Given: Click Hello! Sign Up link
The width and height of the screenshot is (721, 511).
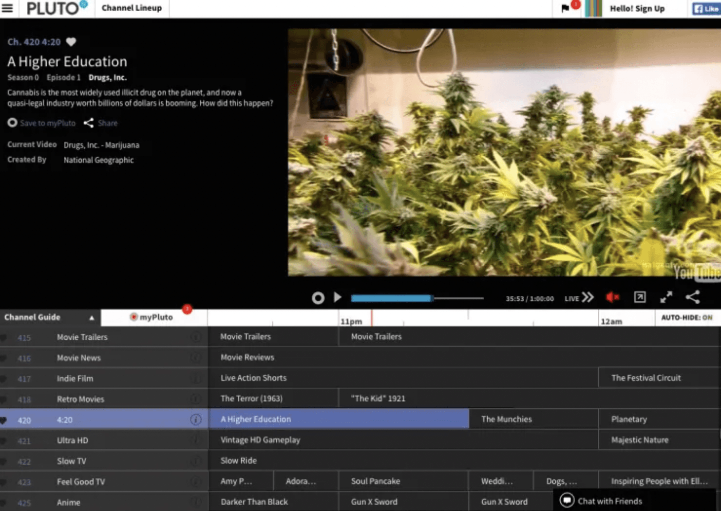Looking at the screenshot, I should point(637,8).
